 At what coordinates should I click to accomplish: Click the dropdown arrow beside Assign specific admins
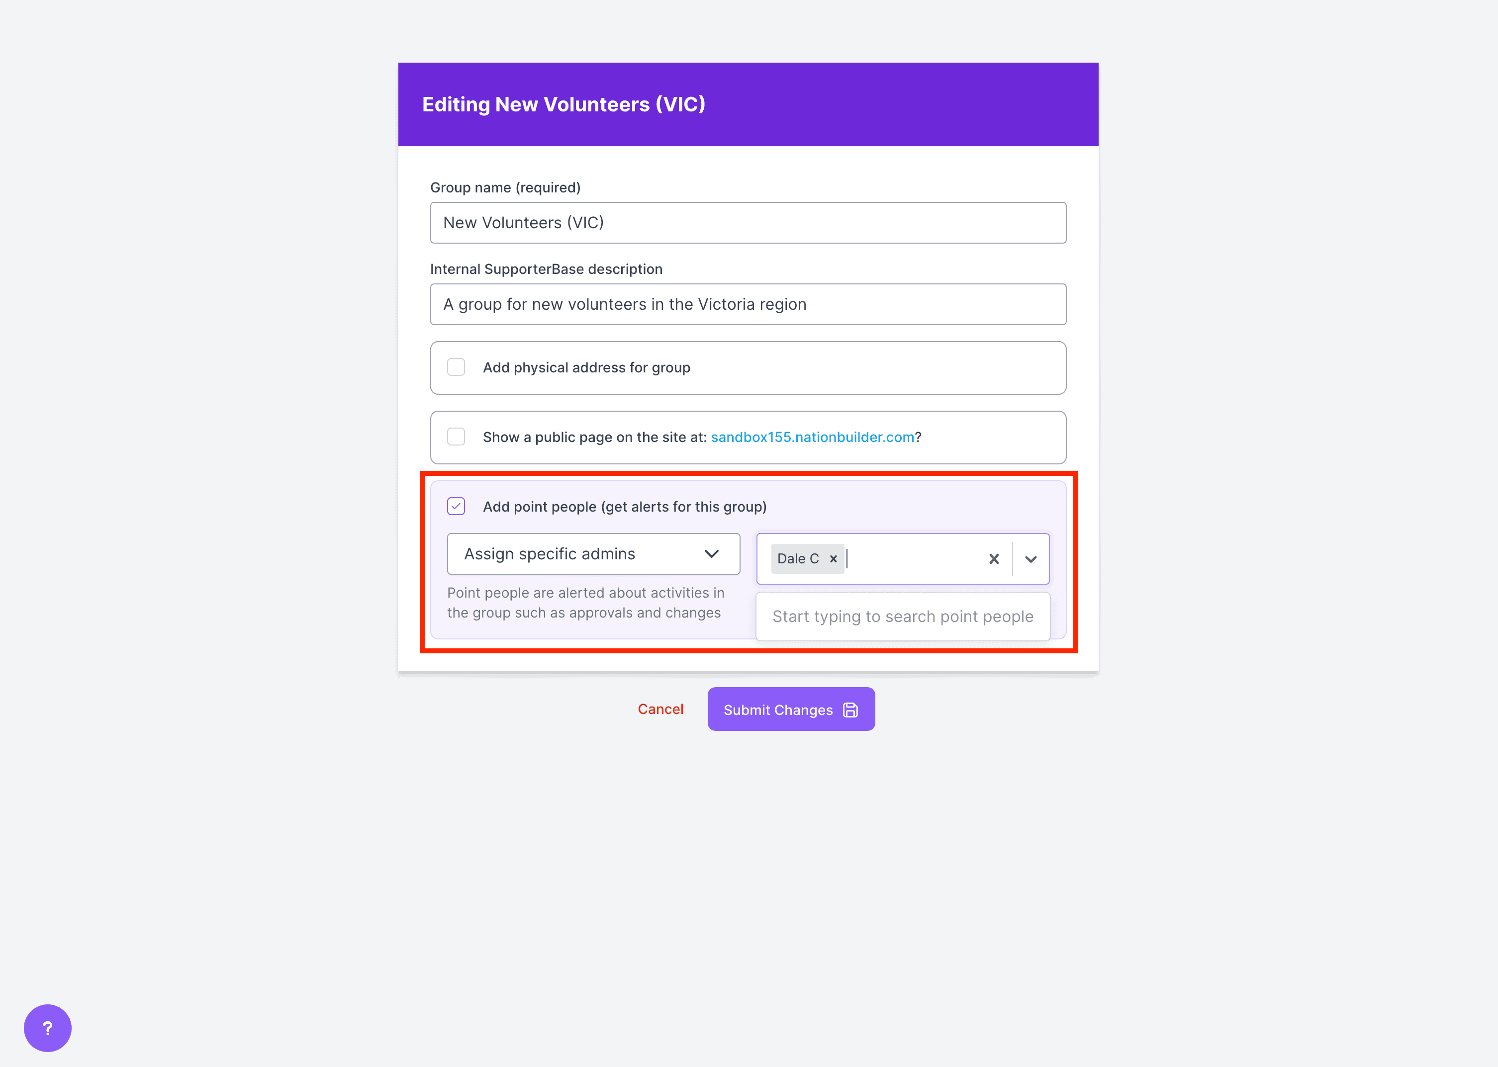[x=712, y=554]
